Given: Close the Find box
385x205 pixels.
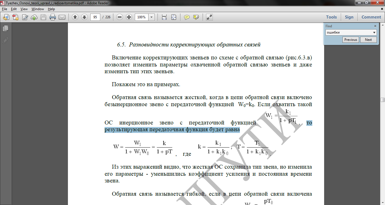Looking at the screenshot, I should click(375, 26).
